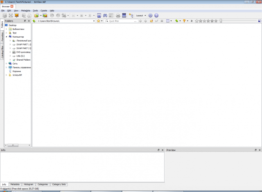Open the Tools menu
This screenshot has width=262, height=192.
(x=35, y=11)
